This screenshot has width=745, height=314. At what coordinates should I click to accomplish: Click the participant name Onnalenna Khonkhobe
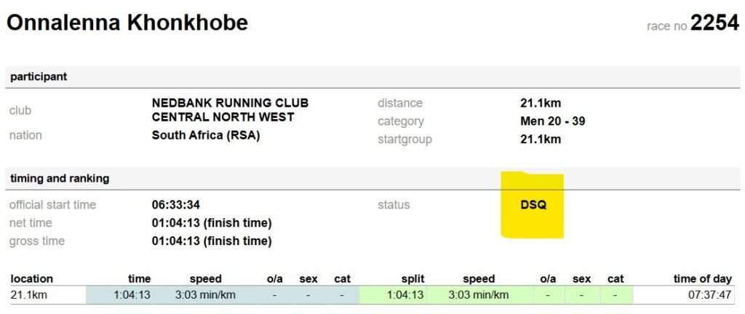[127, 23]
